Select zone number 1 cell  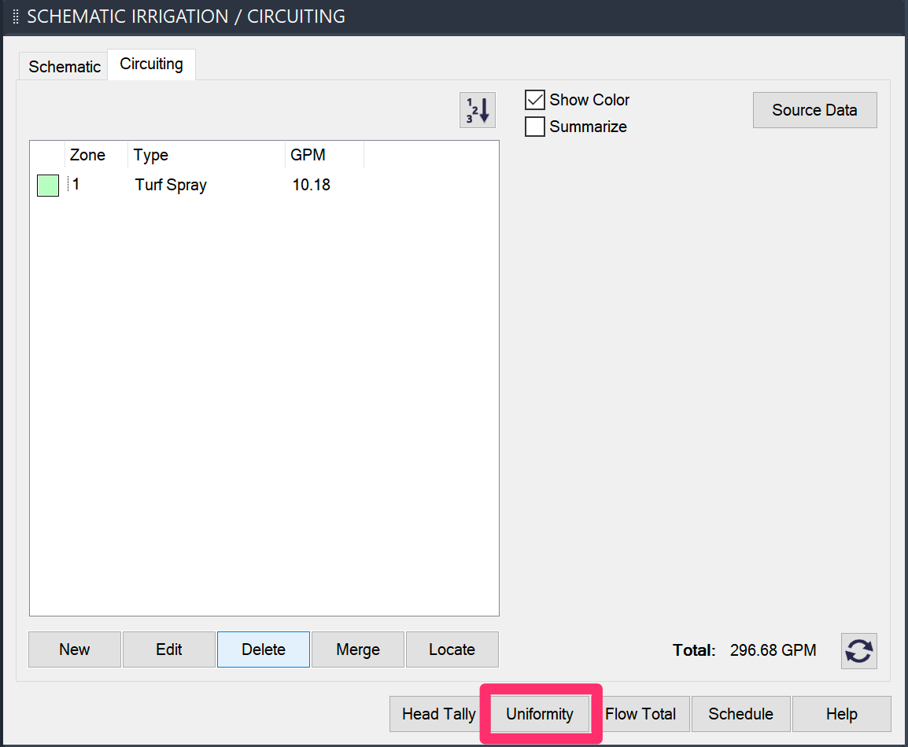(x=76, y=185)
